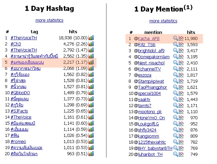Viewport: 217px width, 164px height.
Task: Click bar chart icon beside #TheVoiceTH
Action: tap(91, 38)
